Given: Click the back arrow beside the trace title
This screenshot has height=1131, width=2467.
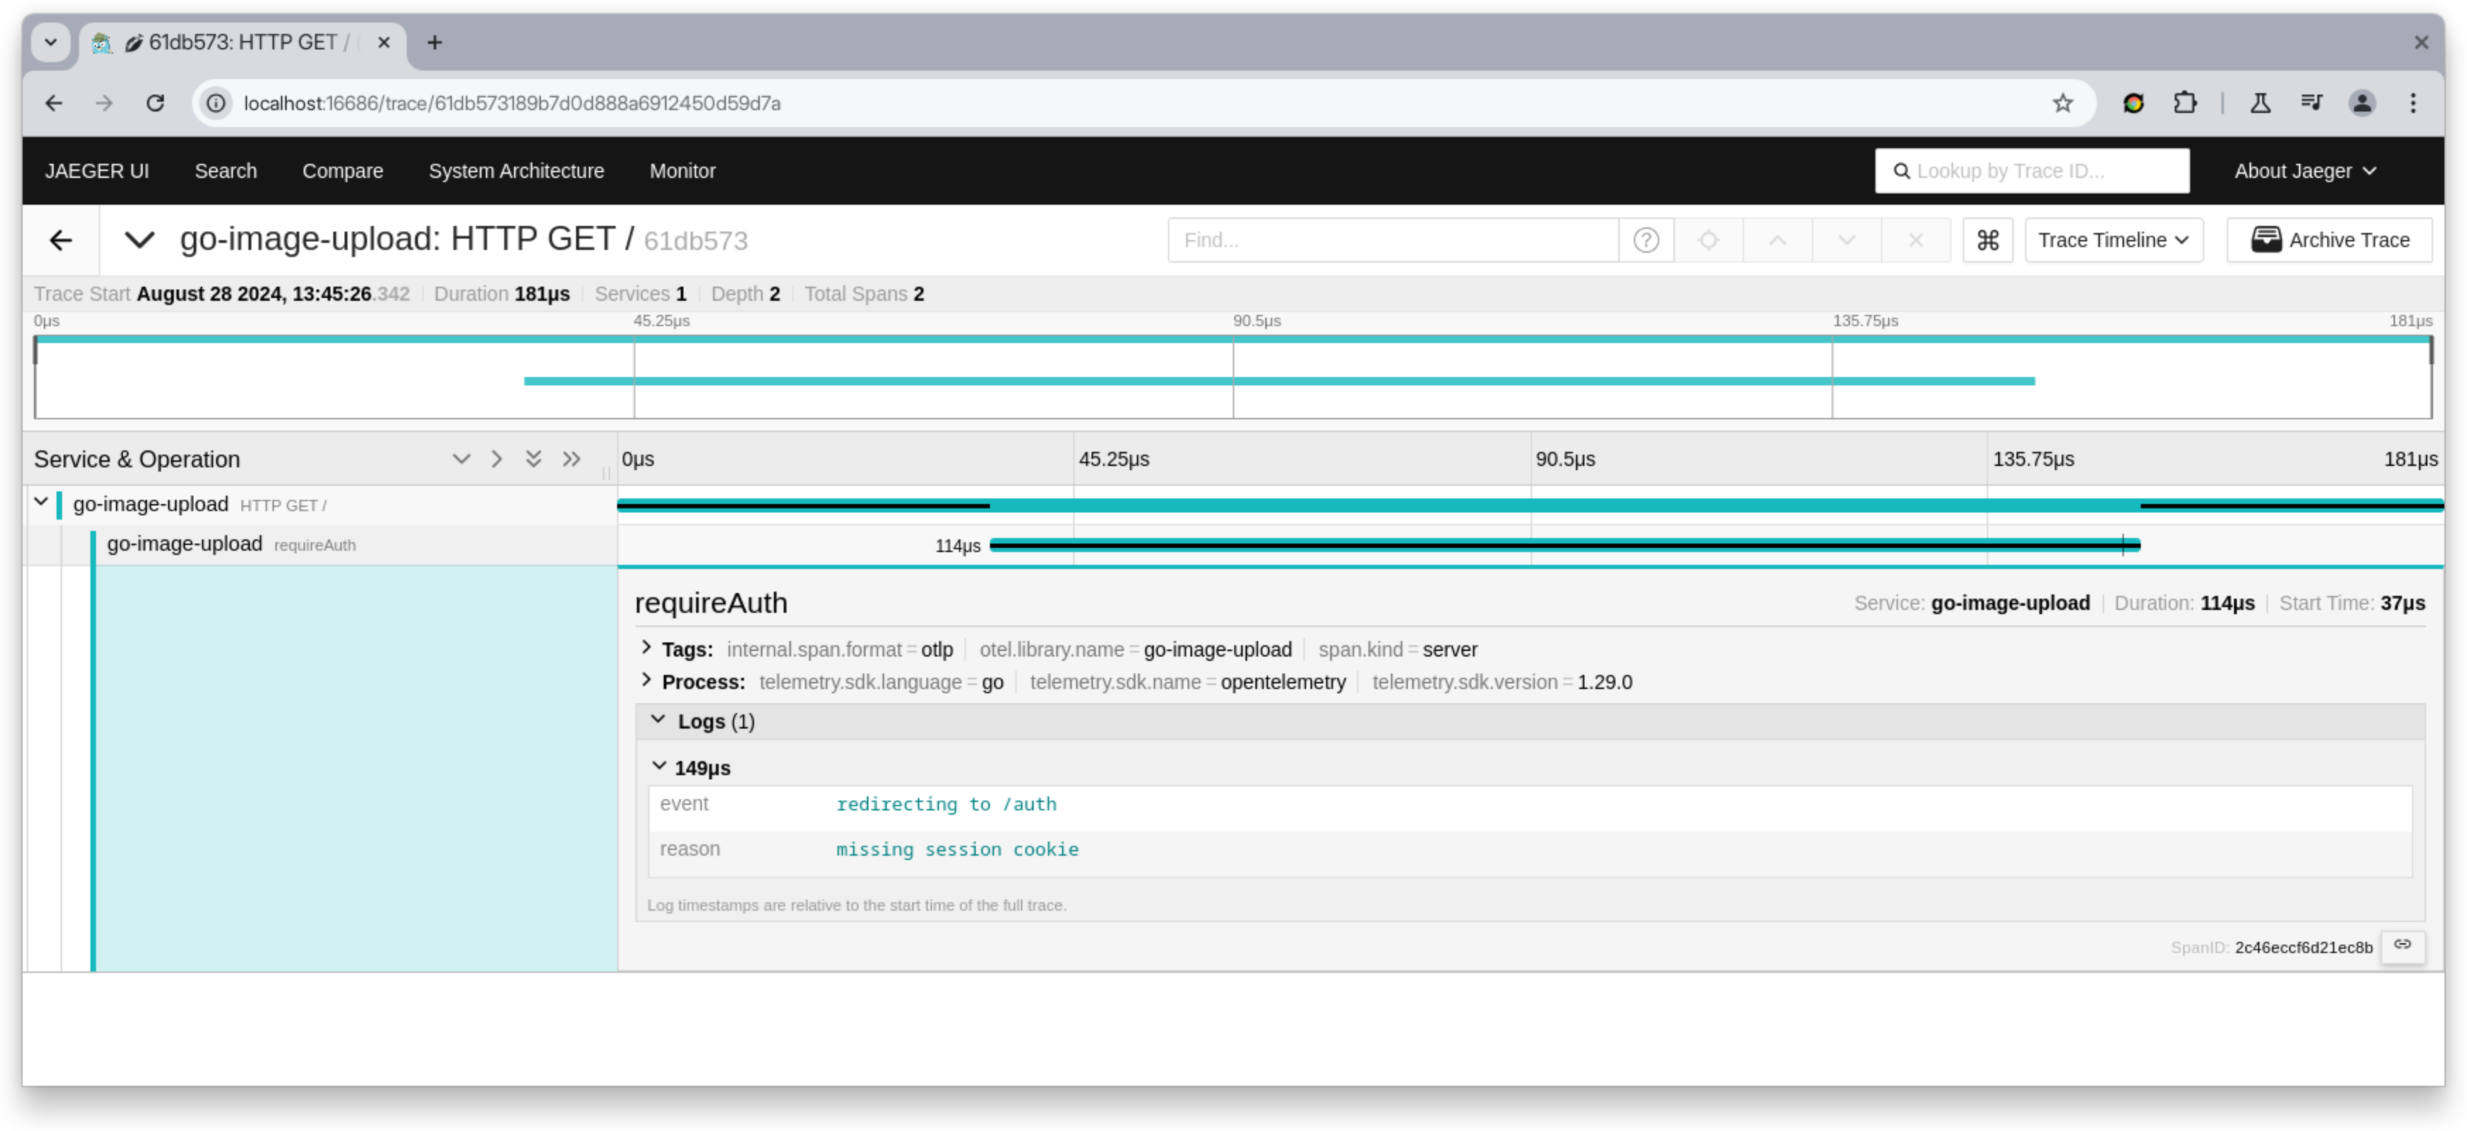Looking at the screenshot, I should (60, 240).
